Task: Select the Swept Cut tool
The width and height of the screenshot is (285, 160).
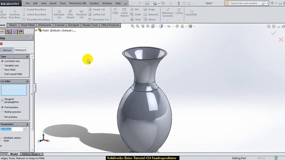Action: [97, 9]
